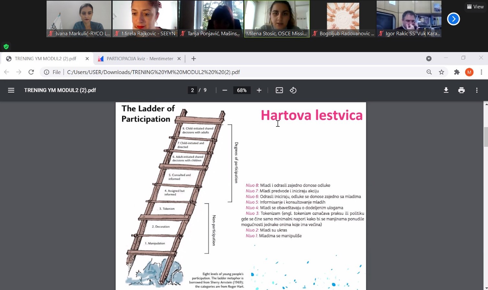Switch to PARTICIPACIJA kviz Mentimeter tab
Screen dimensions: 488x290
pyautogui.click(x=140, y=59)
